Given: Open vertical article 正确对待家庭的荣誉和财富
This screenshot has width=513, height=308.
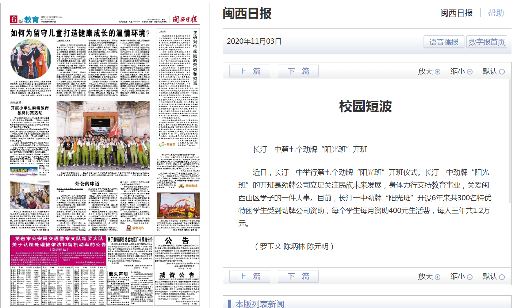Looking at the screenshot, I should (x=195, y=58).
